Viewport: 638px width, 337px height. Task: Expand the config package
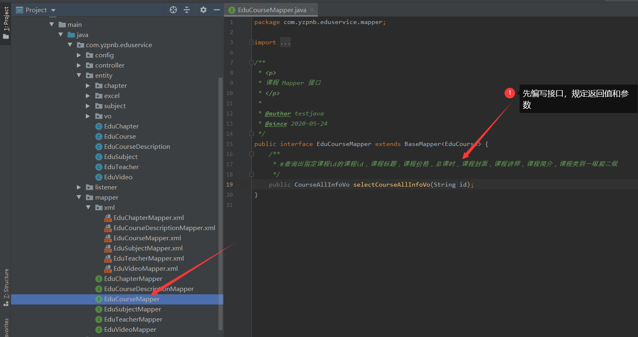click(x=79, y=55)
